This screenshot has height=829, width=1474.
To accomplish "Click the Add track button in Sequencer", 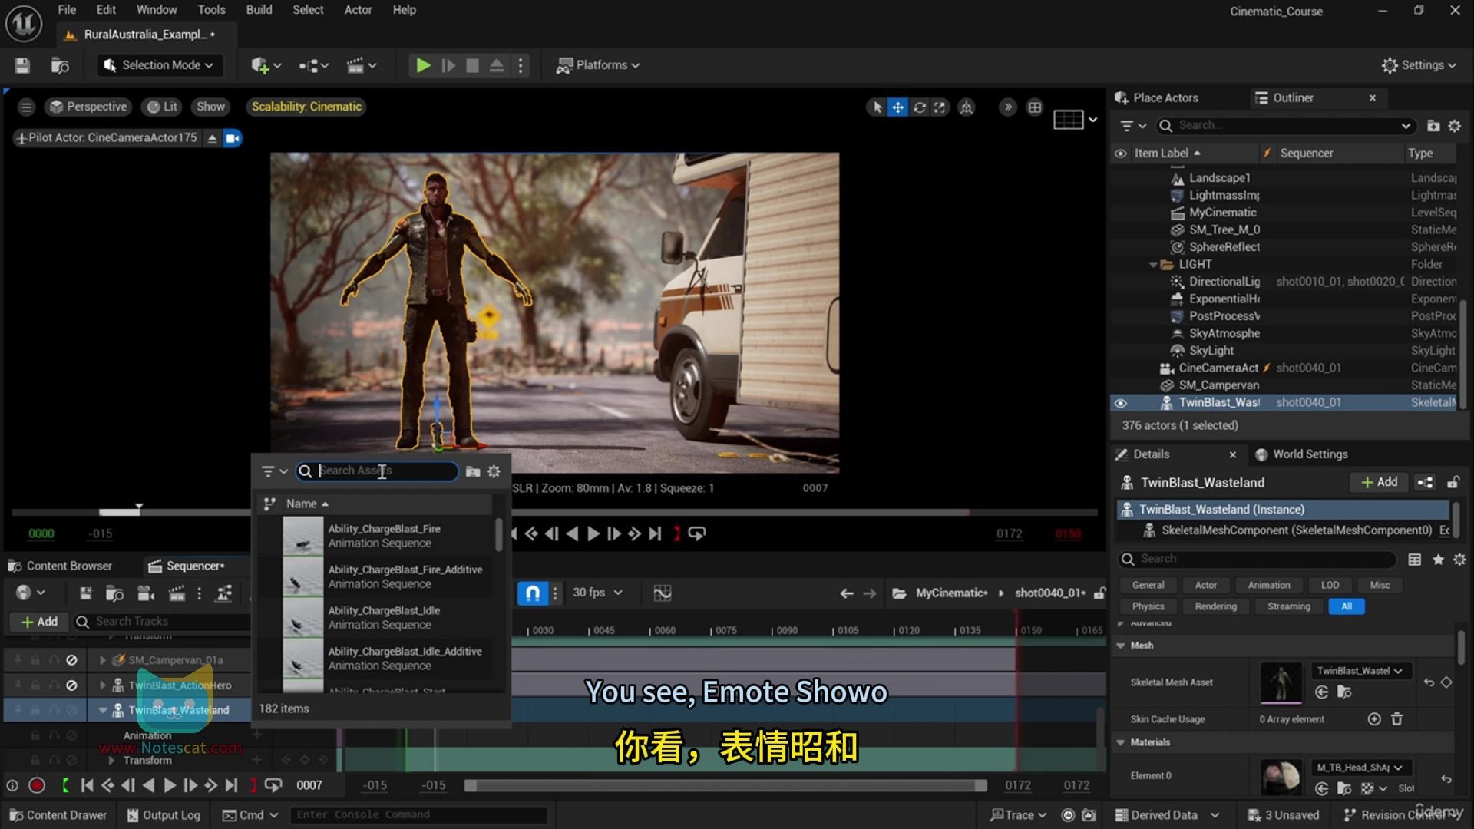I will (x=39, y=622).
